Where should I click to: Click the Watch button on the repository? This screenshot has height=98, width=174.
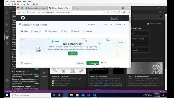(92, 24)
